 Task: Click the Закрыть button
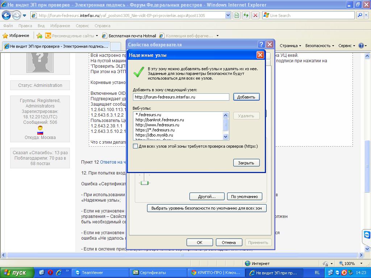click(246, 163)
